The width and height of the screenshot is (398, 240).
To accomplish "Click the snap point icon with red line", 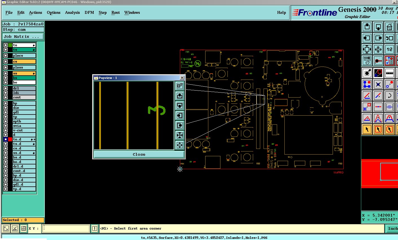I will point(378,61).
